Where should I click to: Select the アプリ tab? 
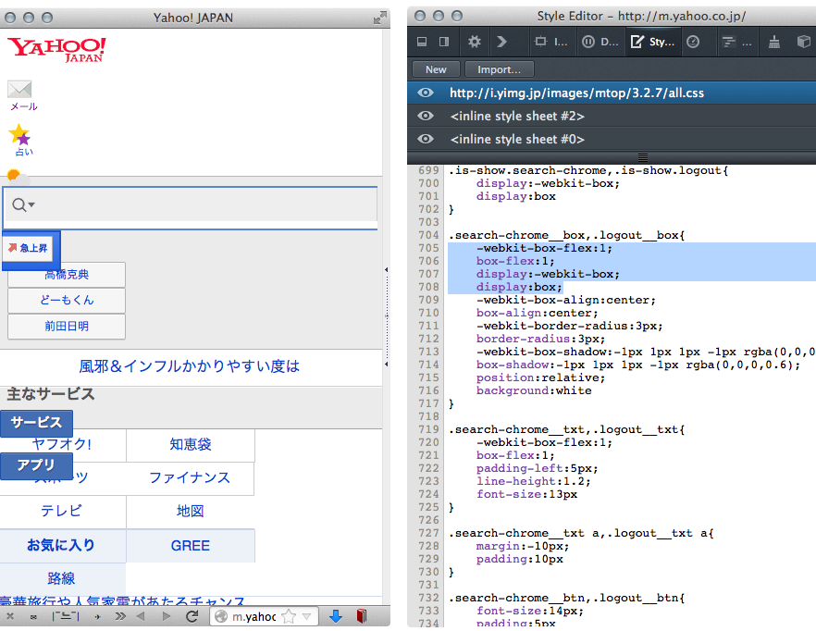[x=36, y=464]
